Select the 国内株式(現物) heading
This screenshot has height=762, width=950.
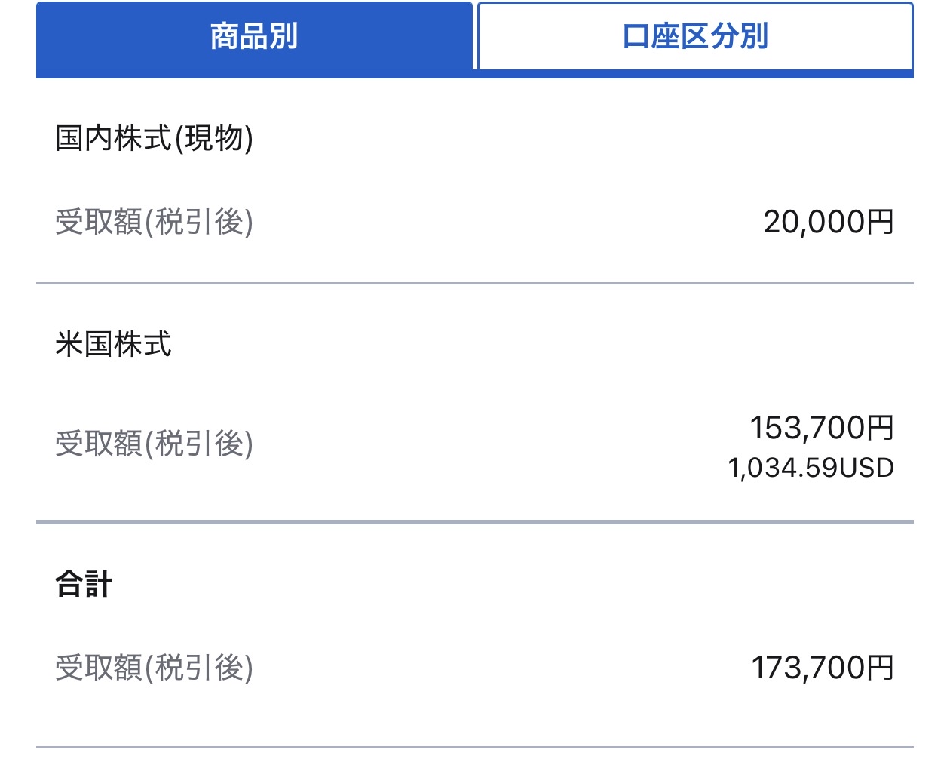pyautogui.click(x=153, y=138)
